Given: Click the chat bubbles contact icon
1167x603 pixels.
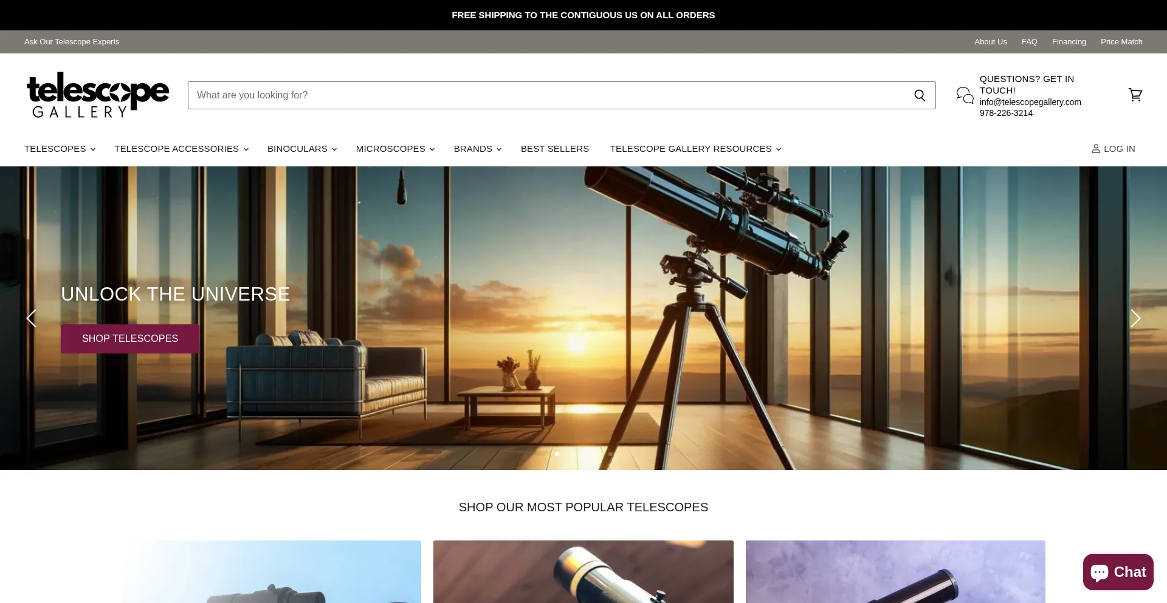Looking at the screenshot, I should click(965, 95).
